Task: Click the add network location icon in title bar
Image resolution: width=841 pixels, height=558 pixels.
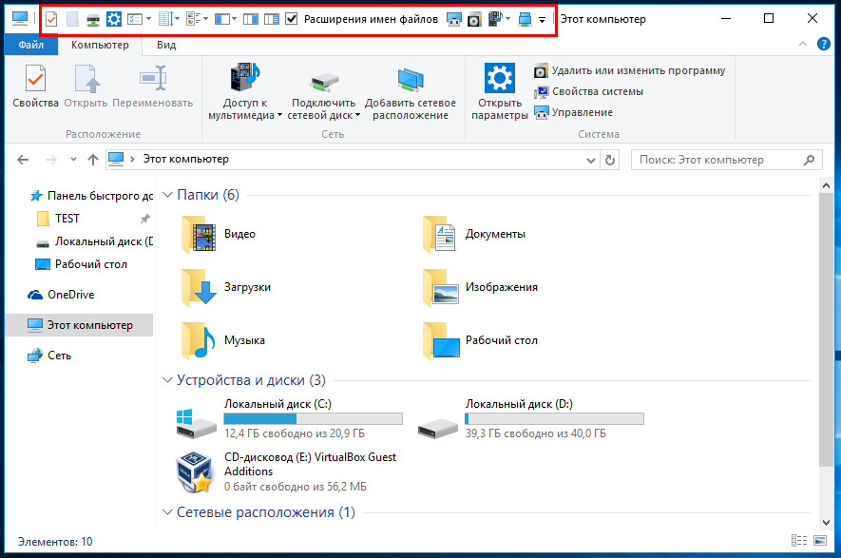Action: point(525,20)
